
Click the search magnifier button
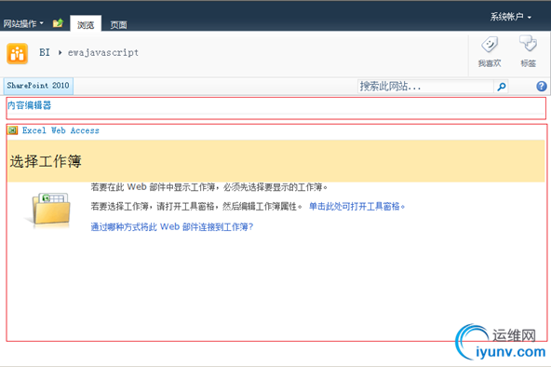click(502, 86)
